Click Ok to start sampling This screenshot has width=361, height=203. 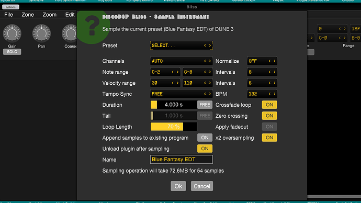(x=178, y=186)
